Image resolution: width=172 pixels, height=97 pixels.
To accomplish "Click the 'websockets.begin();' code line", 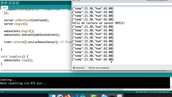I will tap(19, 31).
